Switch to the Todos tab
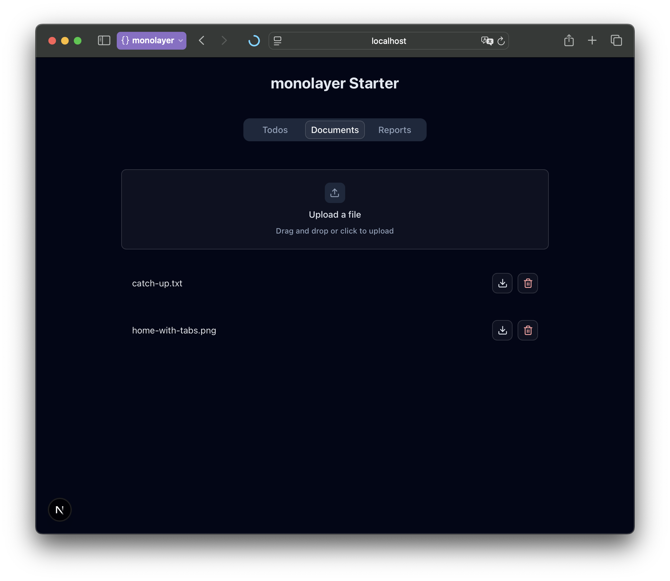Screen dimensions: 670x581 275,130
